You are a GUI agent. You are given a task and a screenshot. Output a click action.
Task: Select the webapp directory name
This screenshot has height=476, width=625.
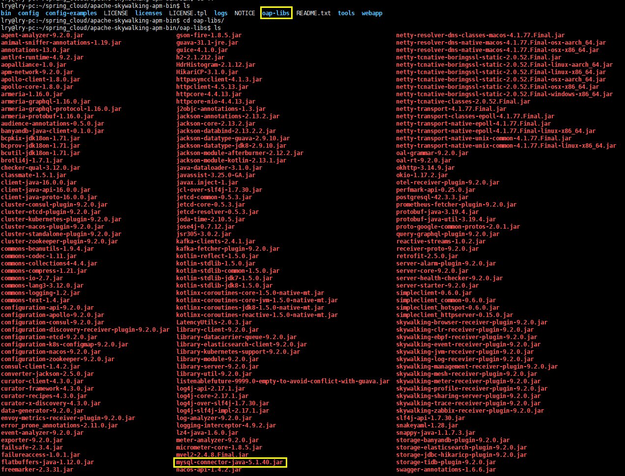pos(372,13)
